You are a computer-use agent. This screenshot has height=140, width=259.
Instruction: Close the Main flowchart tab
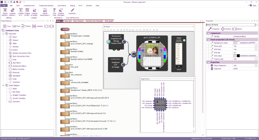tap(62, 21)
